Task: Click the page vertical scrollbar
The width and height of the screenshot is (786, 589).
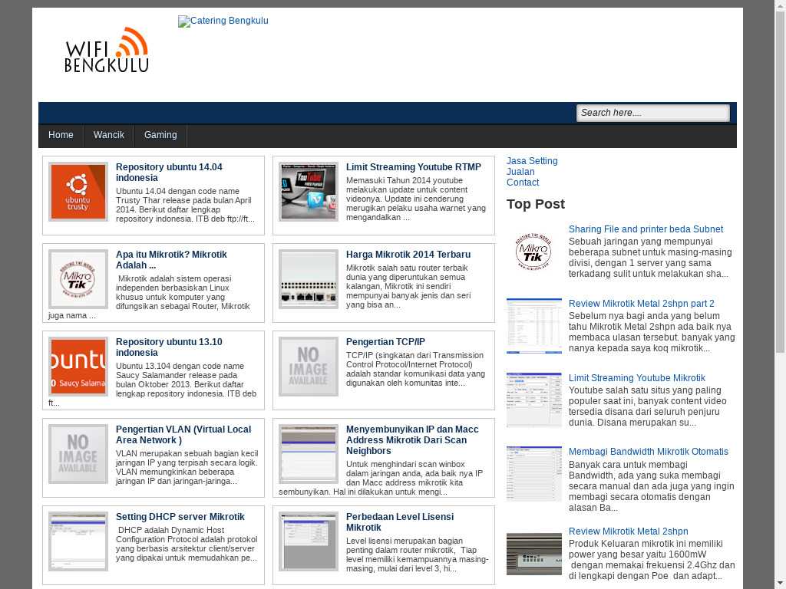Action: tap(781, 294)
